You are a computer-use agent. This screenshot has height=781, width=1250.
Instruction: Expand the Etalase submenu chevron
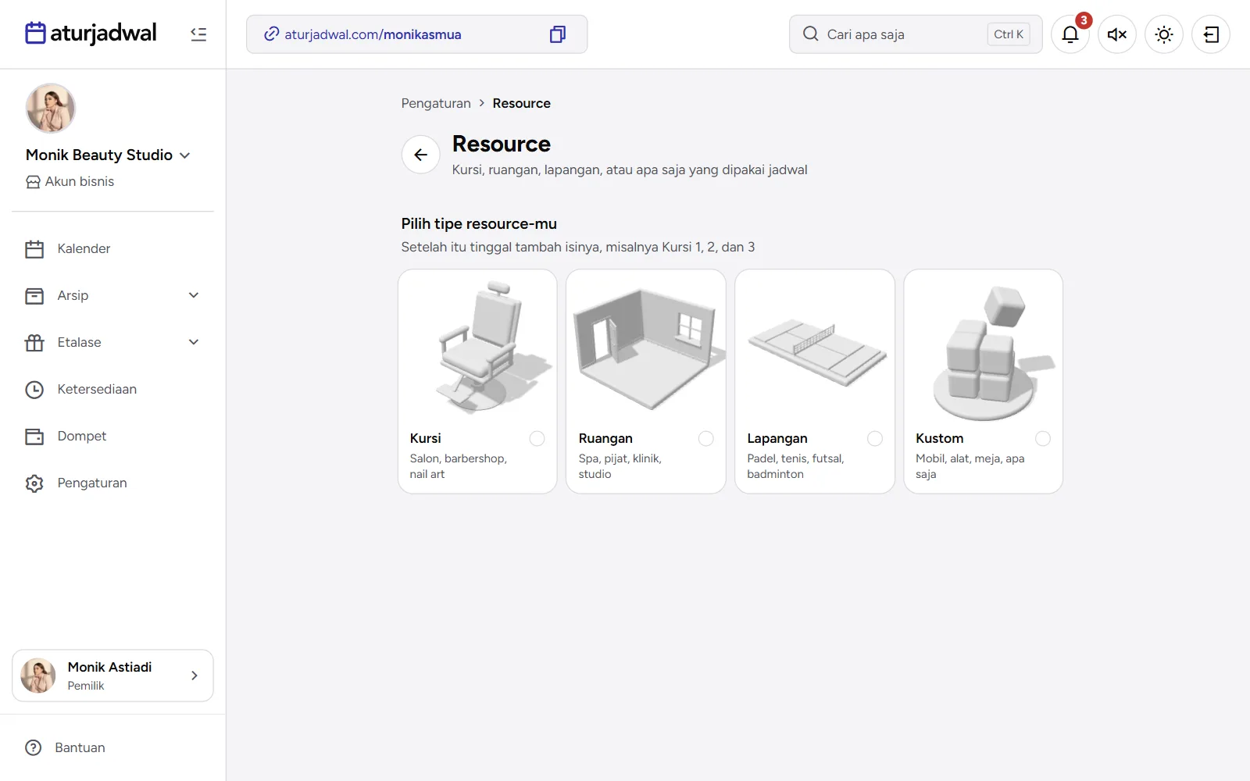point(194,342)
